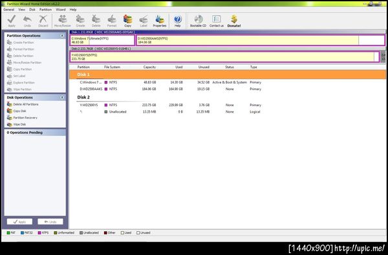The width and height of the screenshot is (388, 255).
Task: Open the Partition menu
Action: (x=45, y=10)
